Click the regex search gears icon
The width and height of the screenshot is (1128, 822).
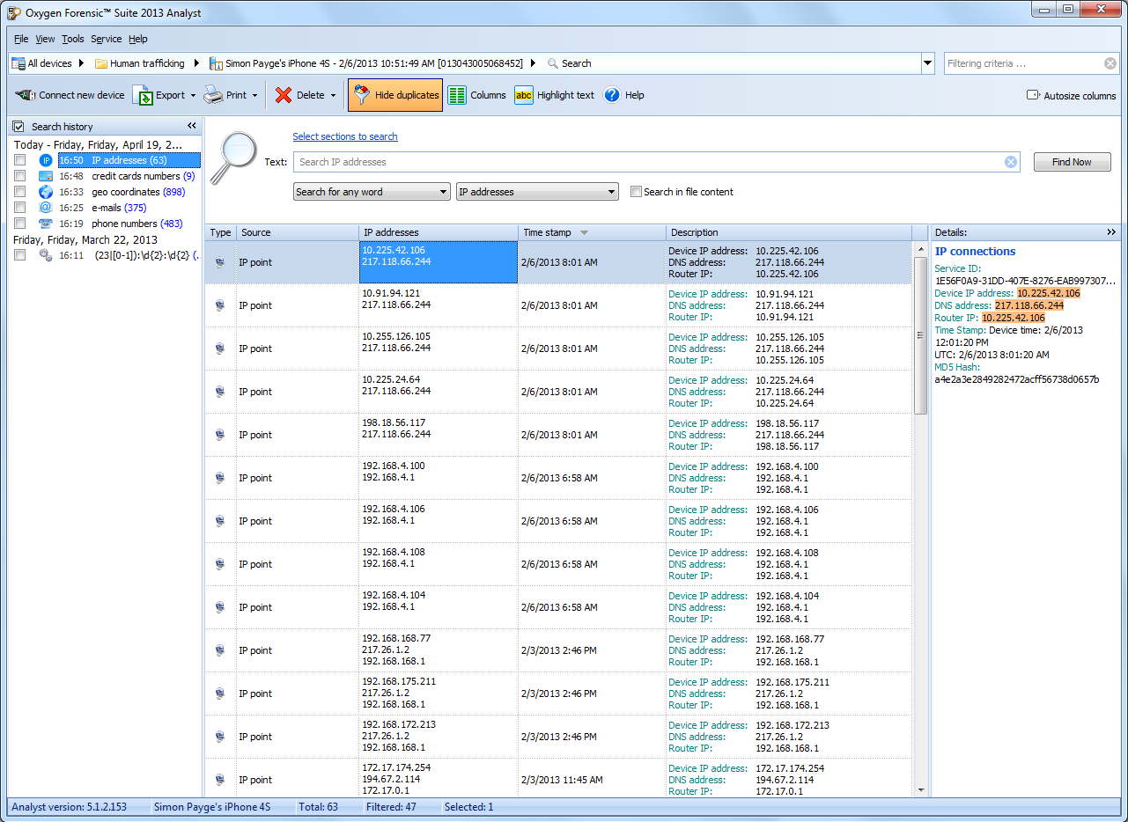point(46,255)
